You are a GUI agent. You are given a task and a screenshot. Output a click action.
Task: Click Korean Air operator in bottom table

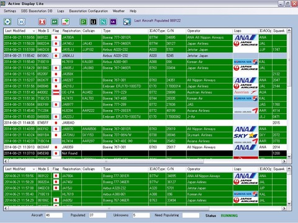click(209, 195)
